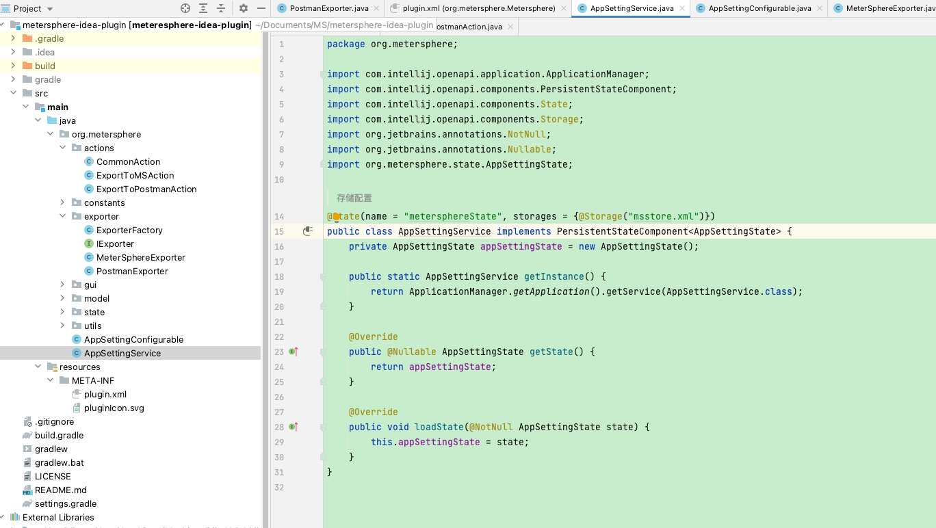Fold the imports block on line 3
Image resolution: width=936 pixels, height=528 pixels.
(323, 74)
